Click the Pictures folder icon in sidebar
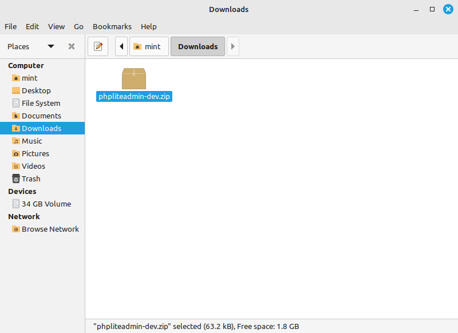458x333 pixels. [x=16, y=153]
